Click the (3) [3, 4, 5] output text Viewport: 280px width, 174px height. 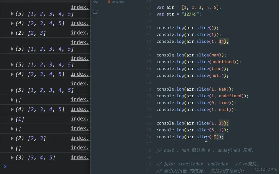[35, 157]
